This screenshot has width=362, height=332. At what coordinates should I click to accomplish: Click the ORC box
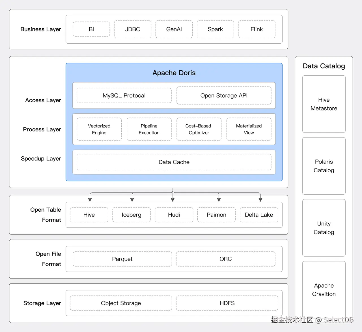pyautogui.click(x=226, y=259)
